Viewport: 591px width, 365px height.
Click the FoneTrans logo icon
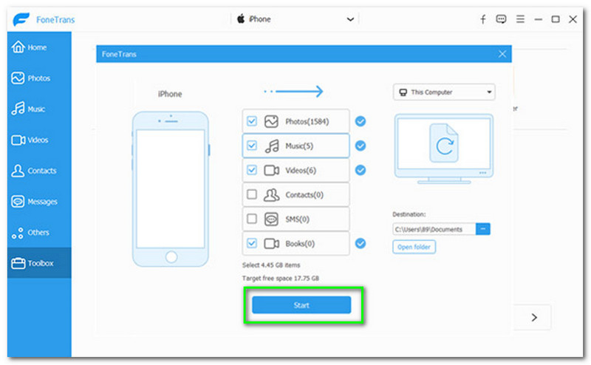21,19
